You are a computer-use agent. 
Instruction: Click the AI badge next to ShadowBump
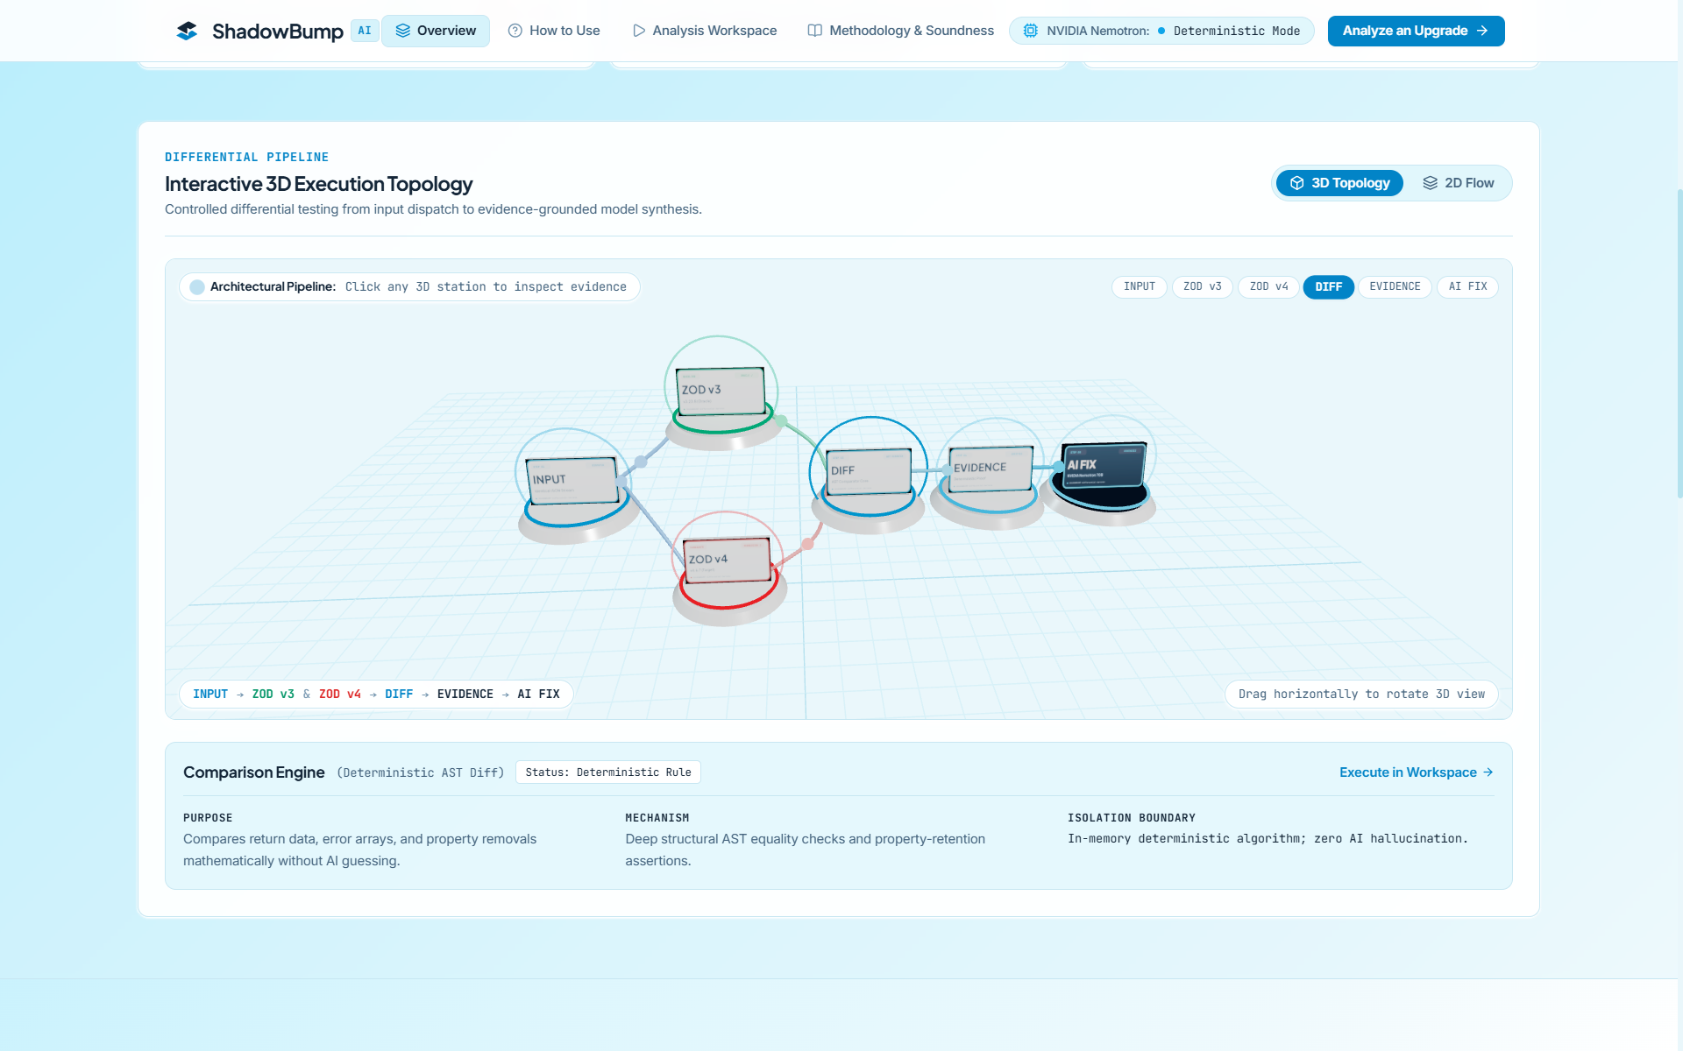(365, 31)
